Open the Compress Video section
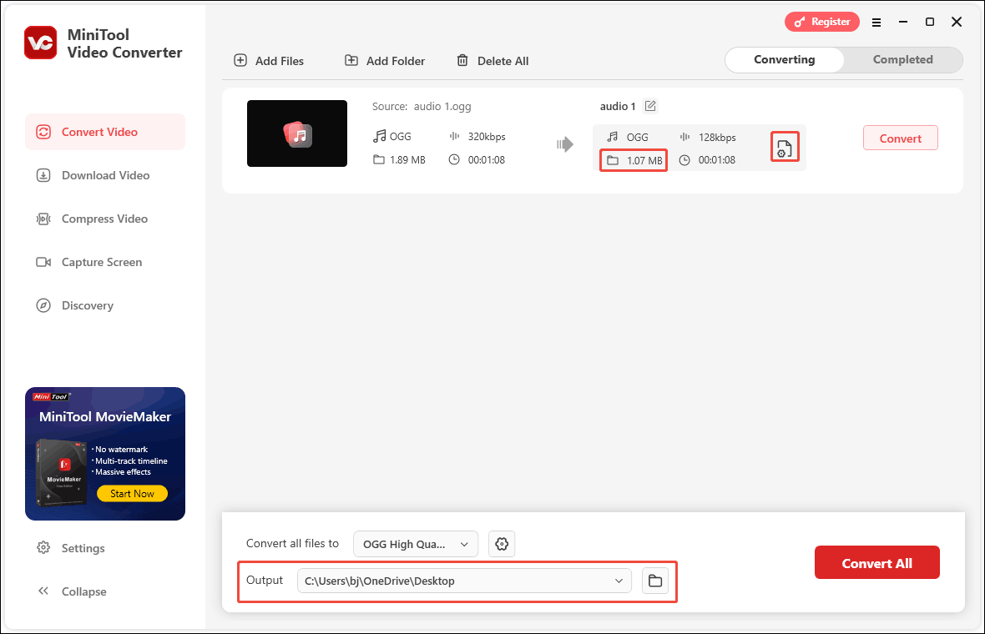The width and height of the screenshot is (985, 634). (x=105, y=219)
